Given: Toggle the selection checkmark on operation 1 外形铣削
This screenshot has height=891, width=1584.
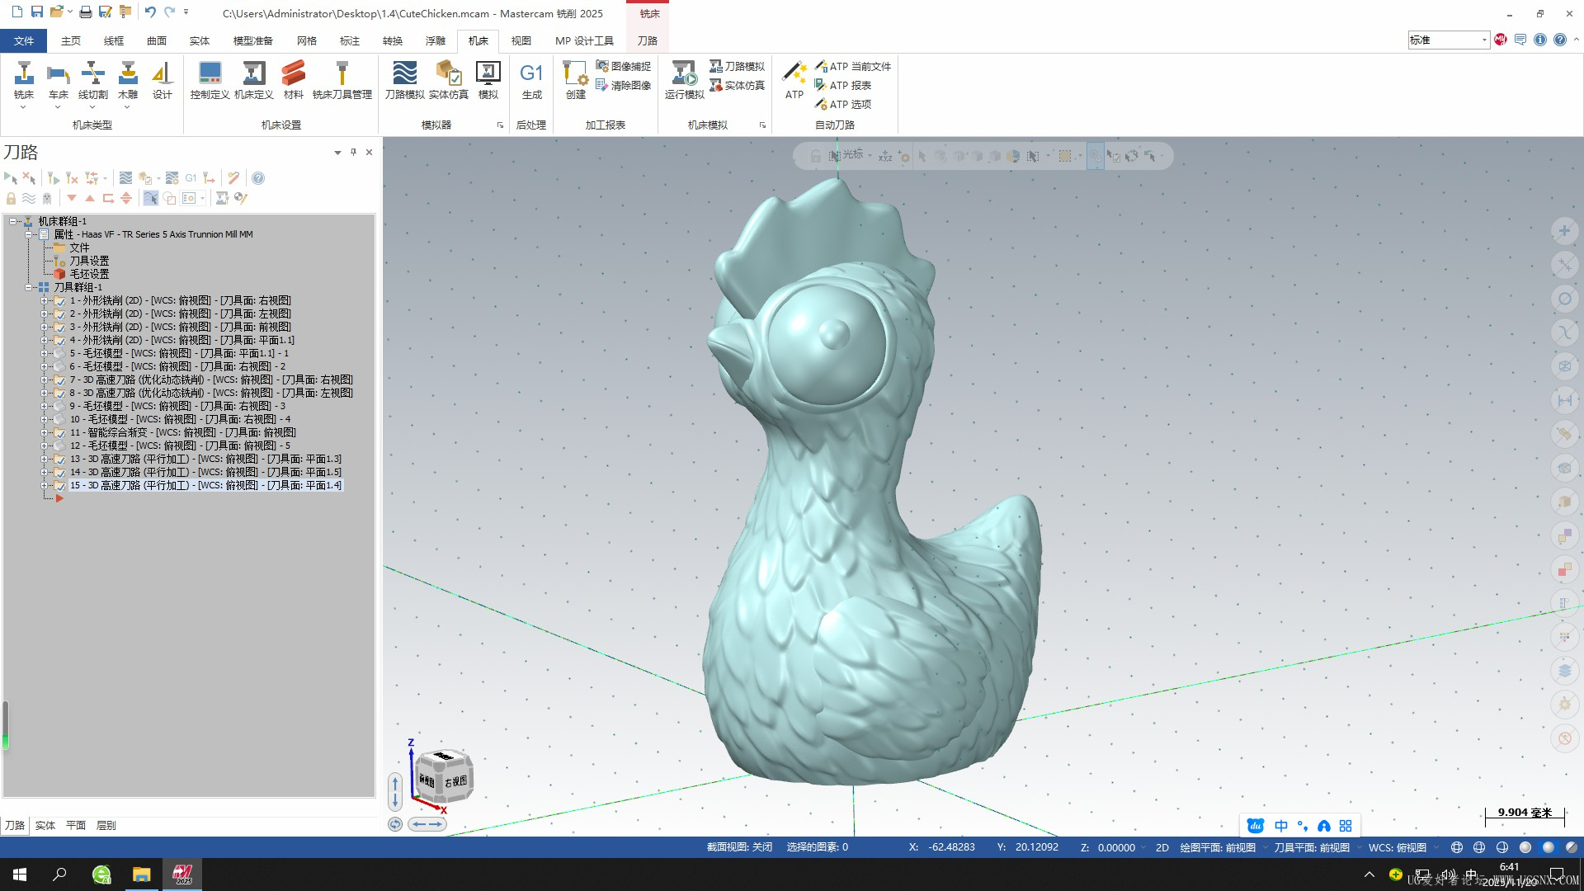Looking at the screenshot, I should [x=59, y=301].
